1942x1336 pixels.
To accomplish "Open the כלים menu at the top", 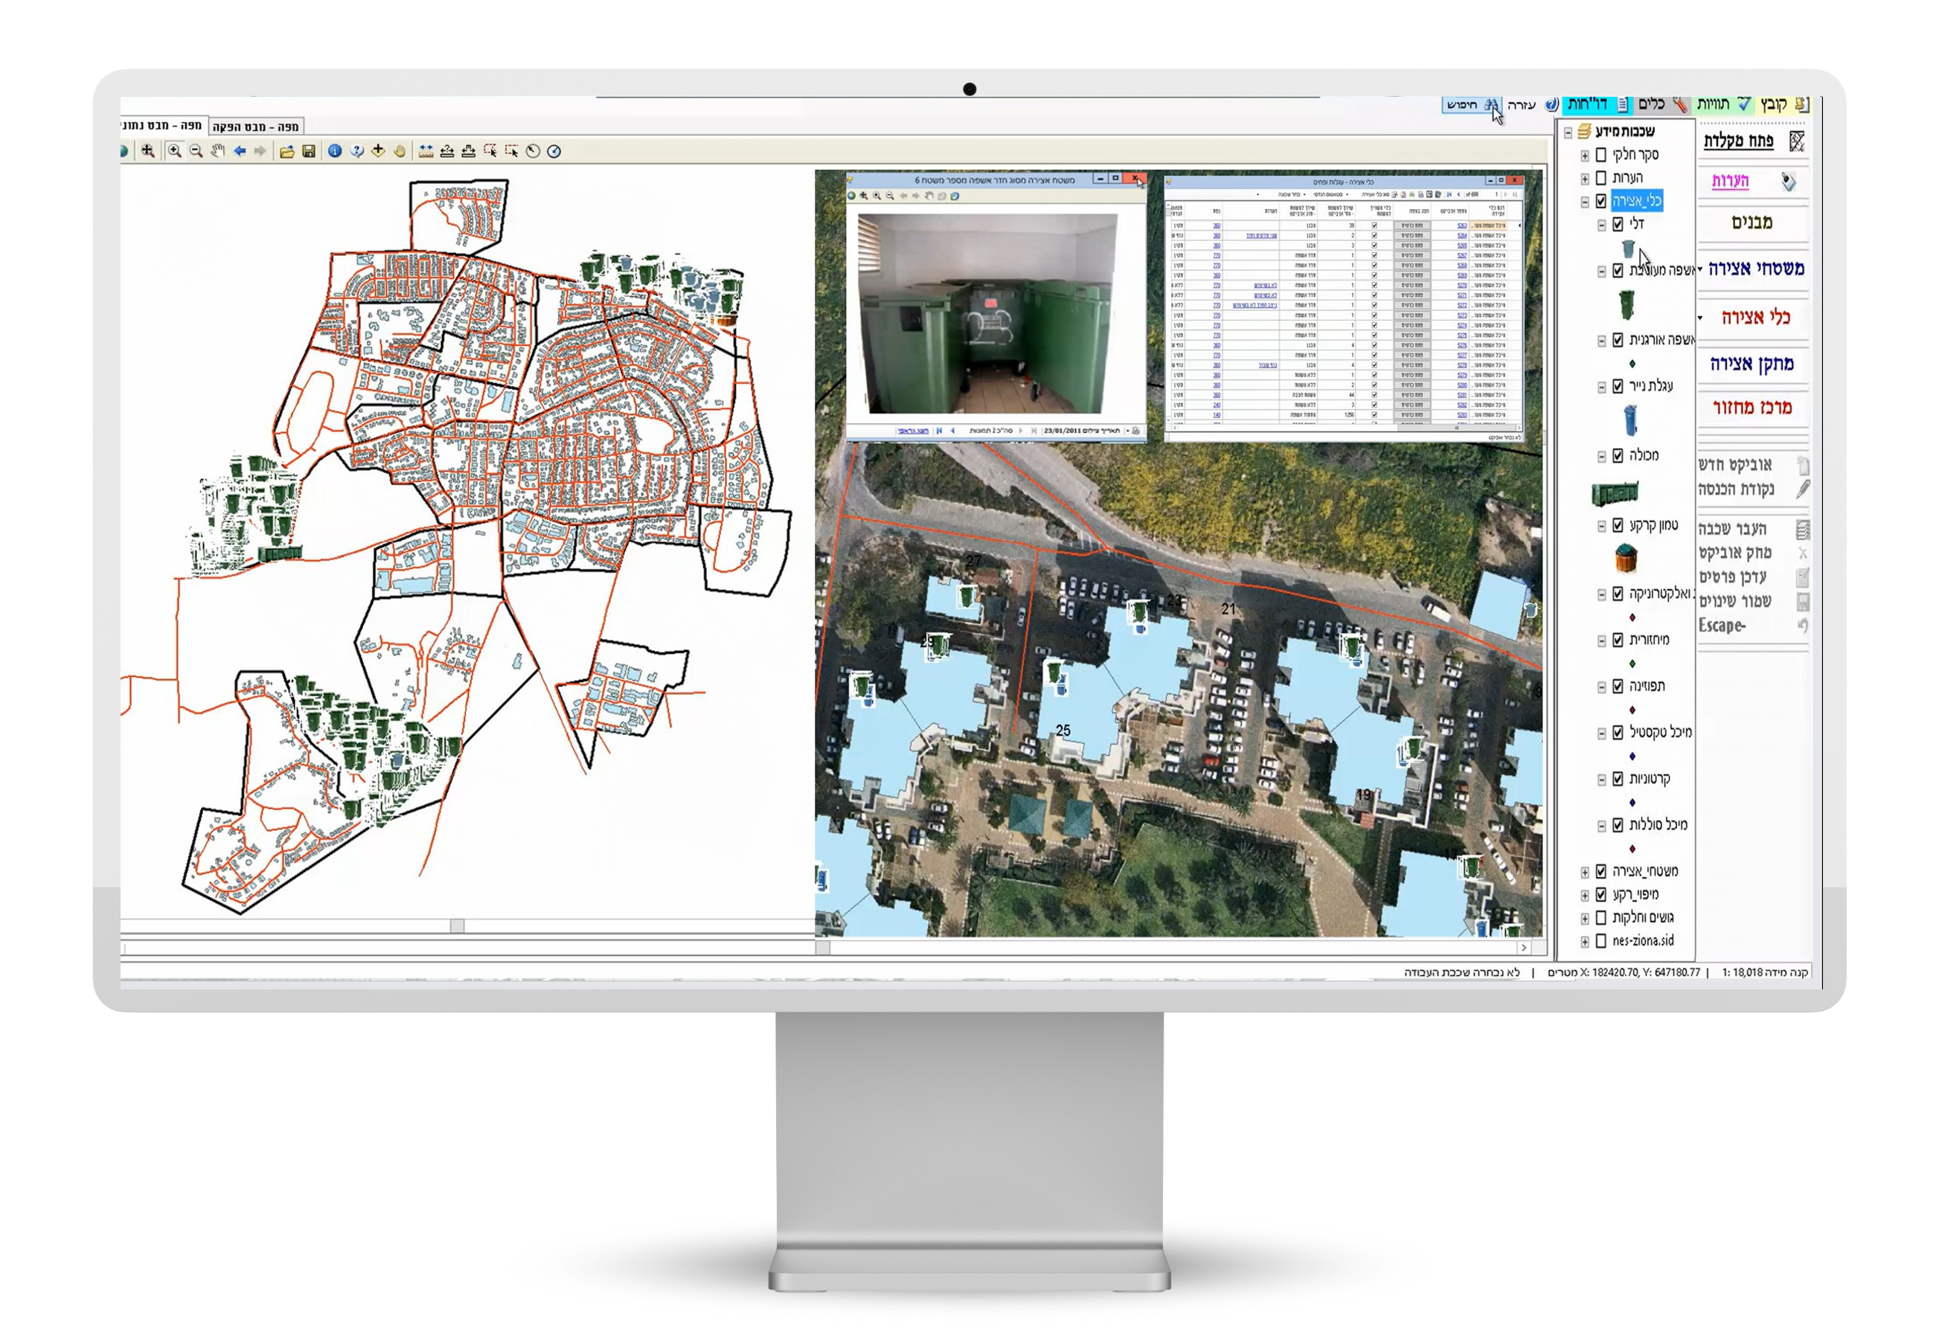I will (x=1652, y=104).
